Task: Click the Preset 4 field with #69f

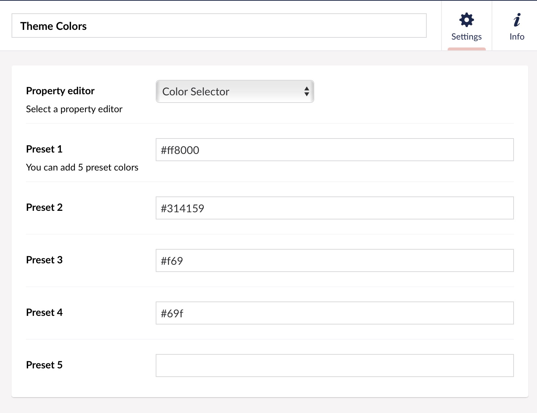Action: point(334,313)
